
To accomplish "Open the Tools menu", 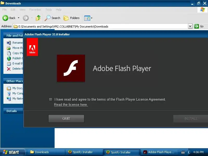I will [49, 10].
